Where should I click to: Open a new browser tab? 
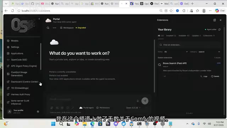(x=192, y=4)
